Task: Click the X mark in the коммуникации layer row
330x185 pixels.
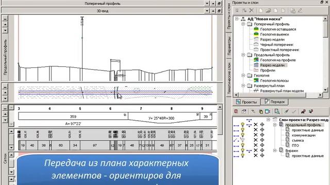Action: [256, 135]
